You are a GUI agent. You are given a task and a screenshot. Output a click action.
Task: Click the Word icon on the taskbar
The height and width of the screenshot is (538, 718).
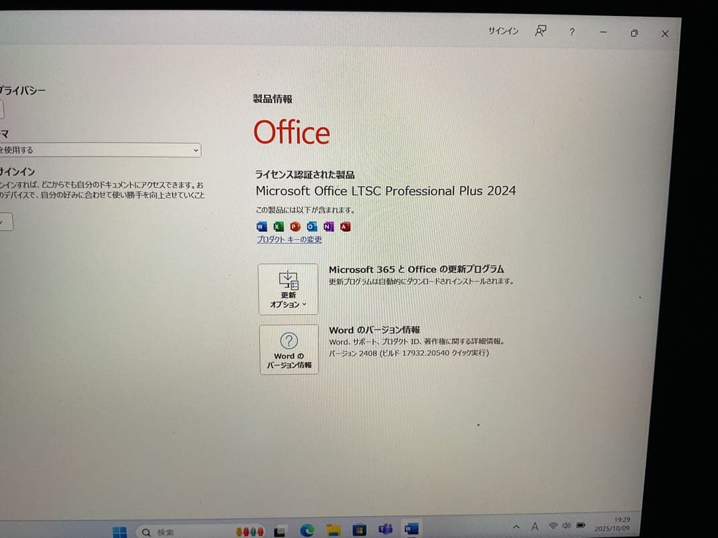(x=412, y=529)
